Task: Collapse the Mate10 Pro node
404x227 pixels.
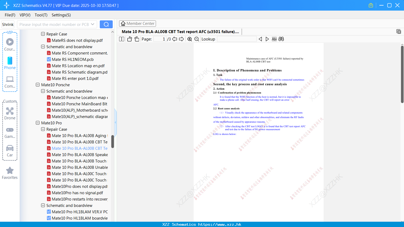Action: pos(38,123)
